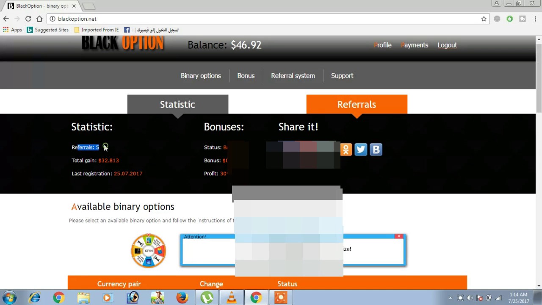The width and height of the screenshot is (542, 305).
Task: Open a new browser tab
Action: coord(88,6)
